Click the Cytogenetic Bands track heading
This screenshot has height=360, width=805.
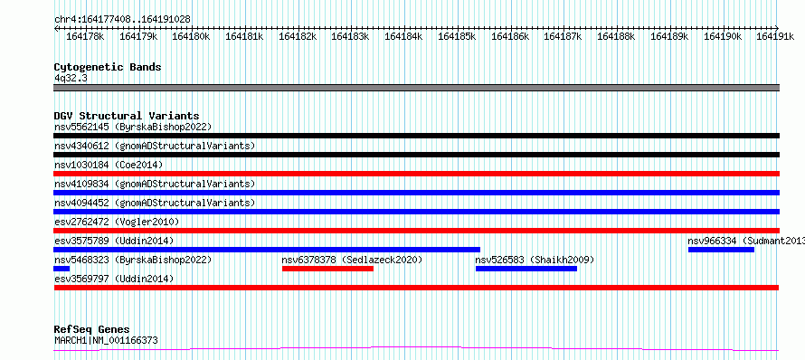(x=108, y=67)
